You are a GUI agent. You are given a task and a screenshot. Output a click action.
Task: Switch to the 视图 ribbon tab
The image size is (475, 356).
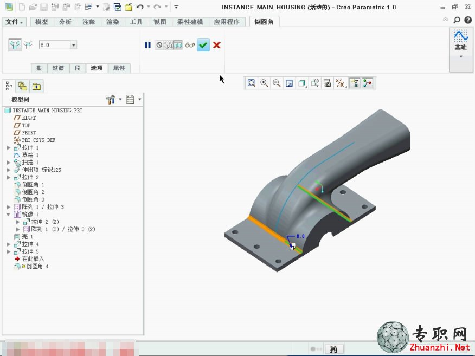click(159, 22)
